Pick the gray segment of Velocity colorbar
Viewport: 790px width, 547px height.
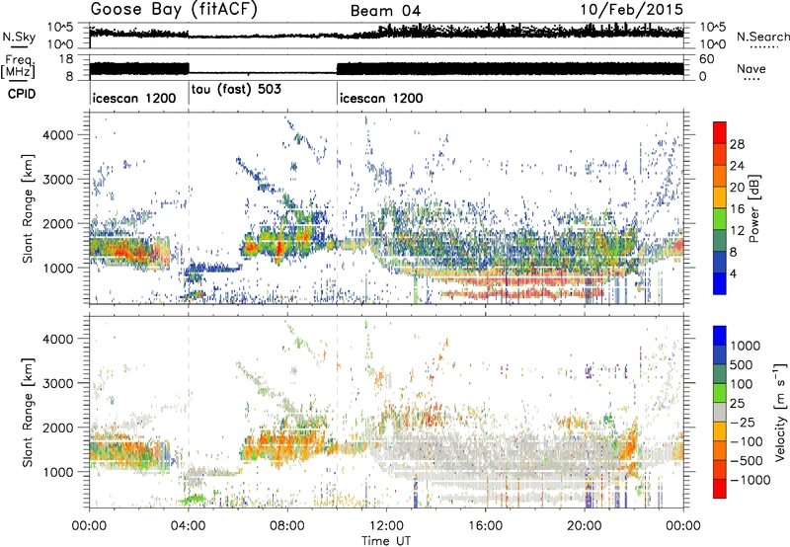(x=720, y=413)
